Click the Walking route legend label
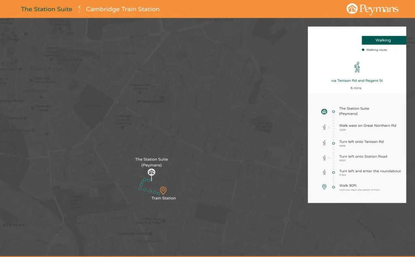Viewport: 415px width, 257px height. [x=376, y=50]
